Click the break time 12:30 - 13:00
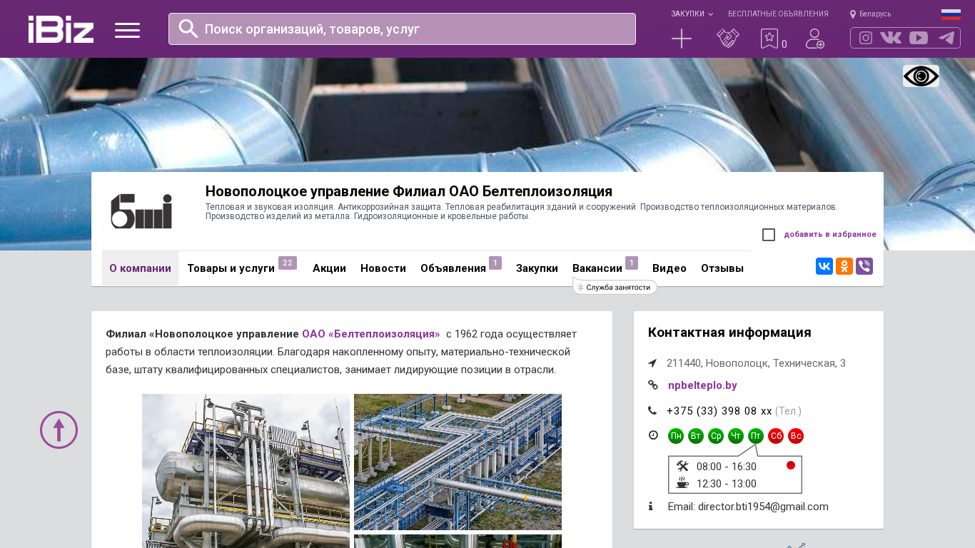975x548 pixels. pyautogui.click(x=727, y=484)
